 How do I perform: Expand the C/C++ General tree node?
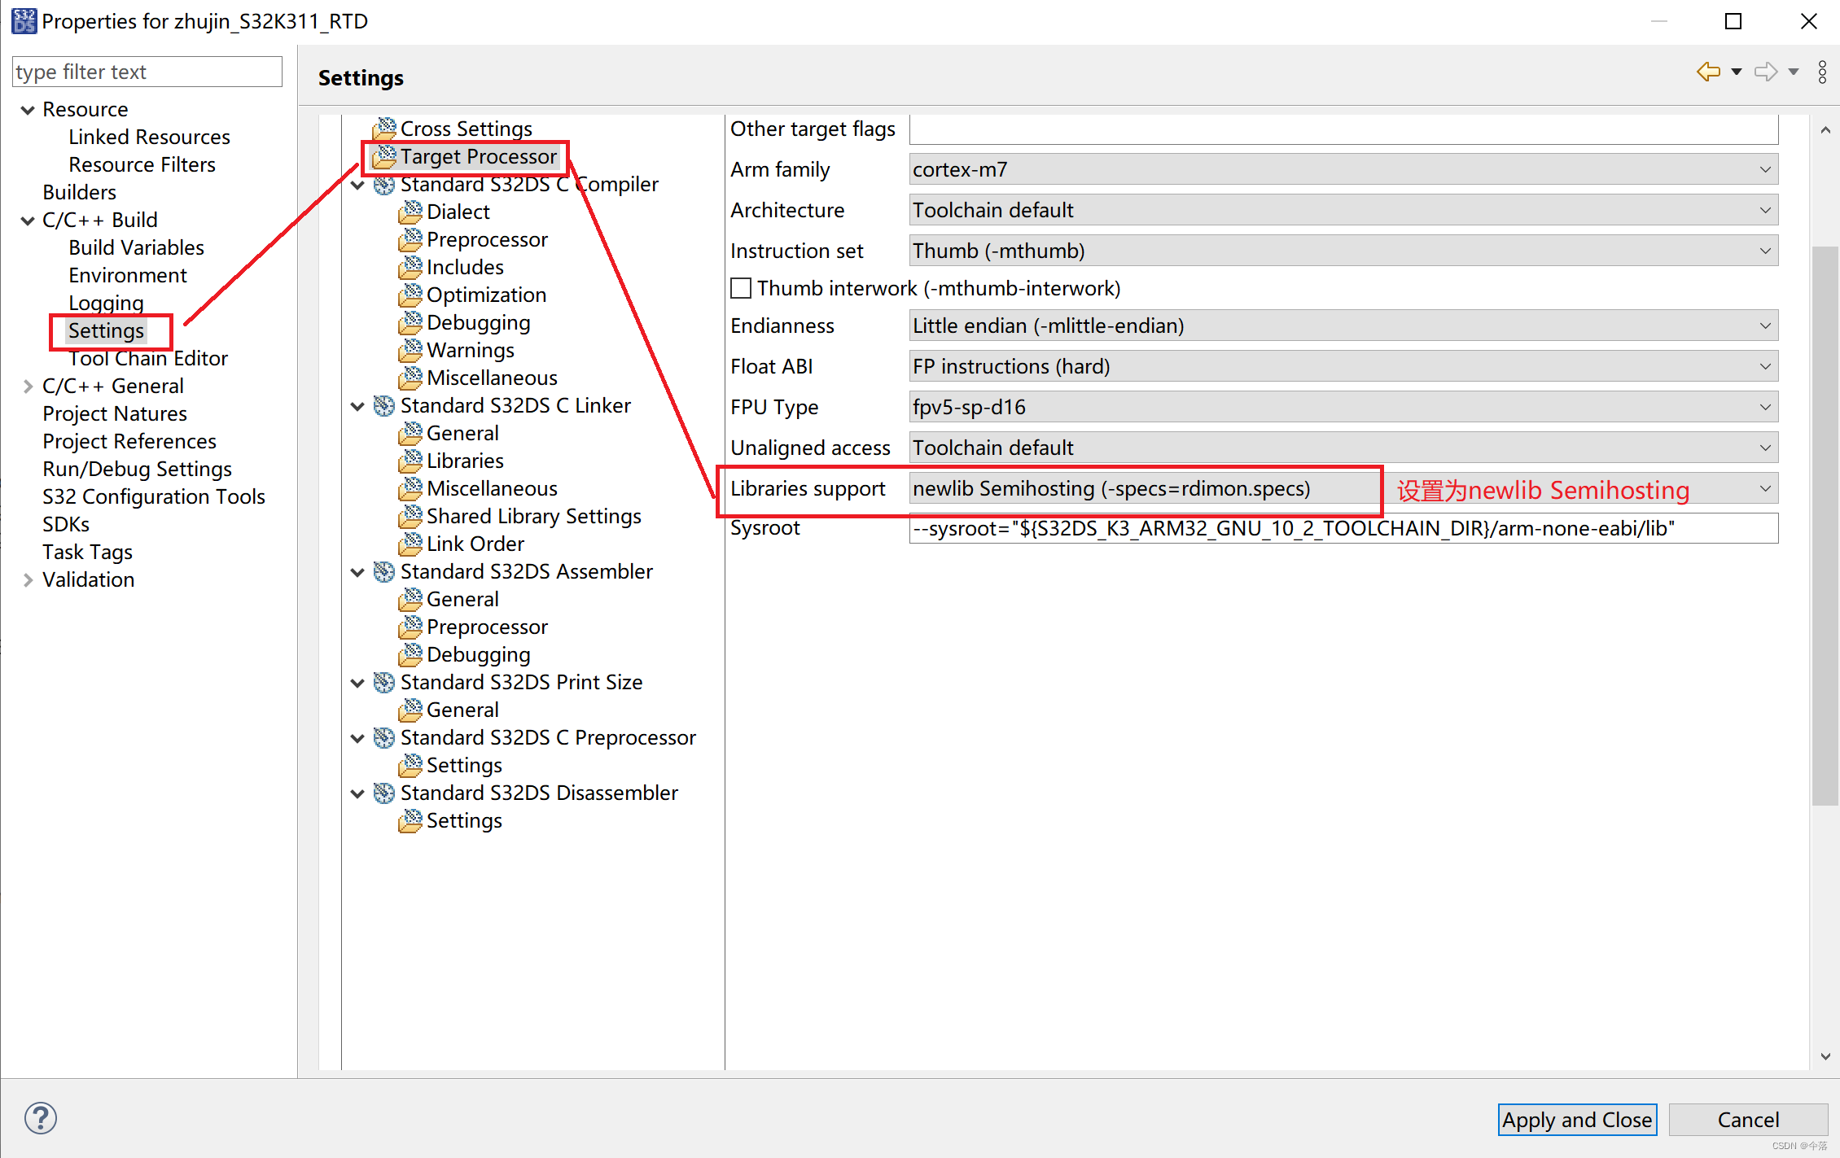(x=28, y=387)
